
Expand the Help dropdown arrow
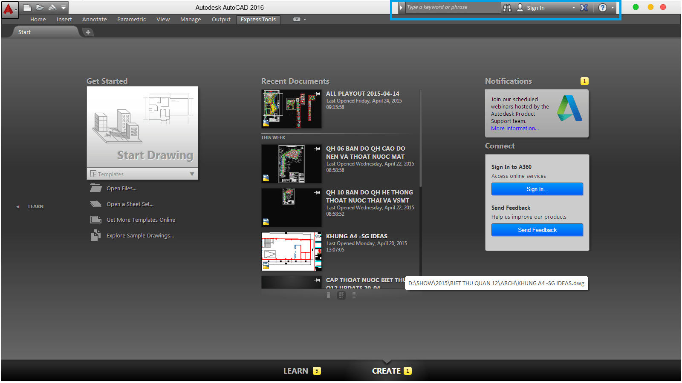[613, 8]
